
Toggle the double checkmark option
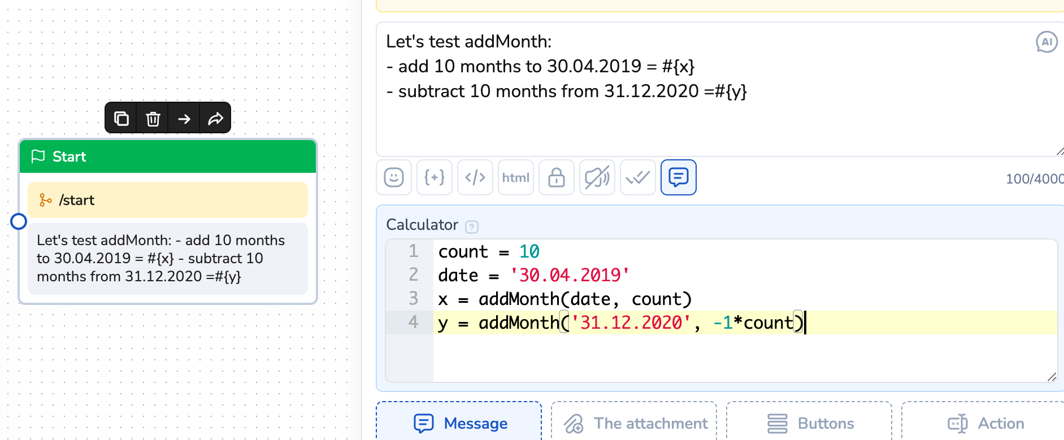pyautogui.click(x=638, y=177)
